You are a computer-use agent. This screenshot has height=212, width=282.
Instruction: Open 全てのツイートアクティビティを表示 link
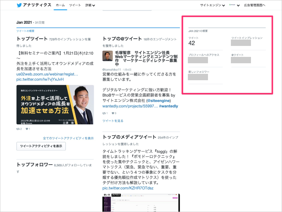tap(68, 138)
